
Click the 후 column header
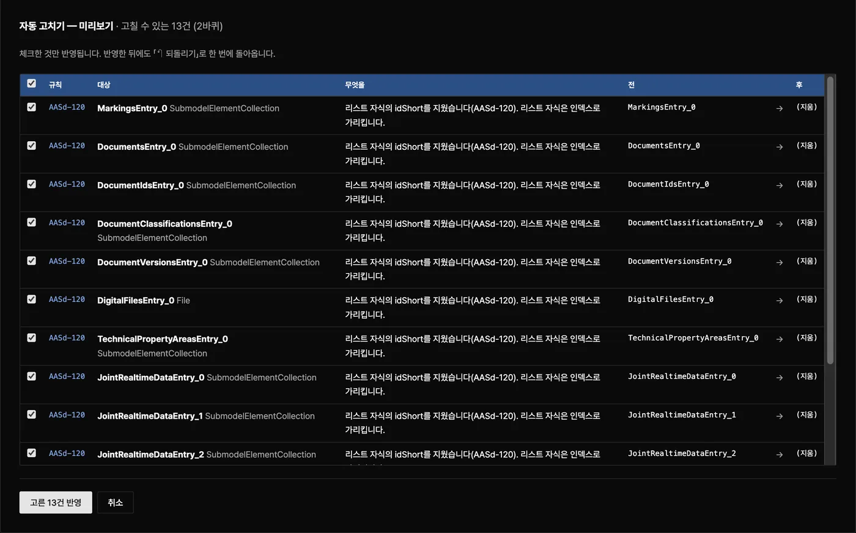tap(799, 85)
